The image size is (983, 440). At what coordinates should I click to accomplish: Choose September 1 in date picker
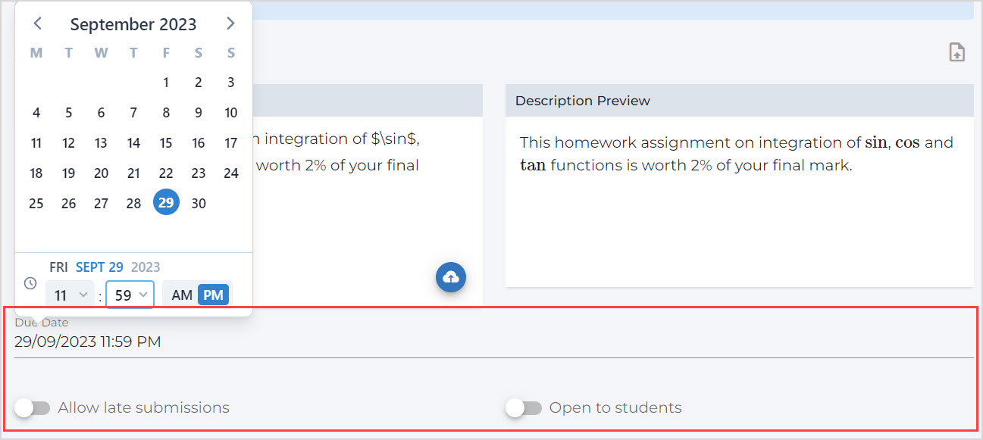[x=166, y=83]
